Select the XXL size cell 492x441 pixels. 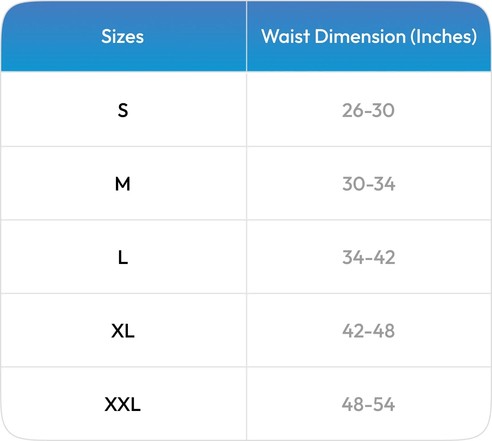[123, 404]
